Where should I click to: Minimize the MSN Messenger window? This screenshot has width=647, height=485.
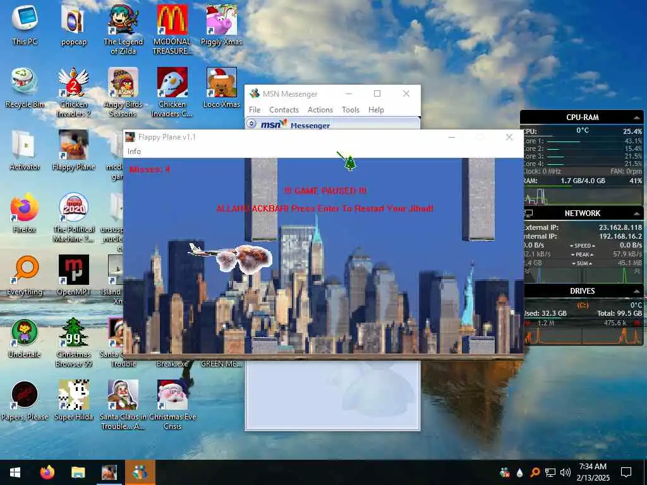click(x=349, y=93)
